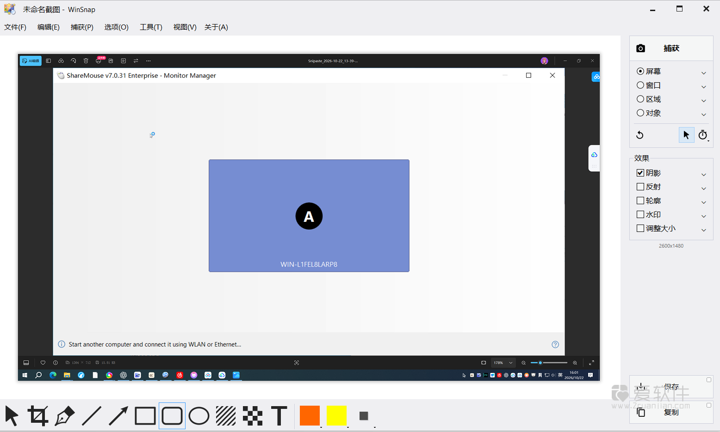Image resolution: width=720 pixels, height=432 pixels.
Task: Click the 保存 save button
Action: click(x=671, y=387)
